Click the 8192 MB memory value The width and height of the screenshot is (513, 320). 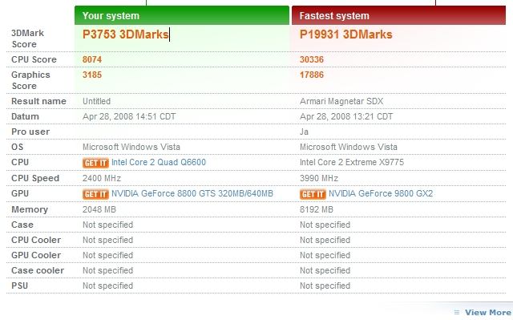tap(317, 209)
